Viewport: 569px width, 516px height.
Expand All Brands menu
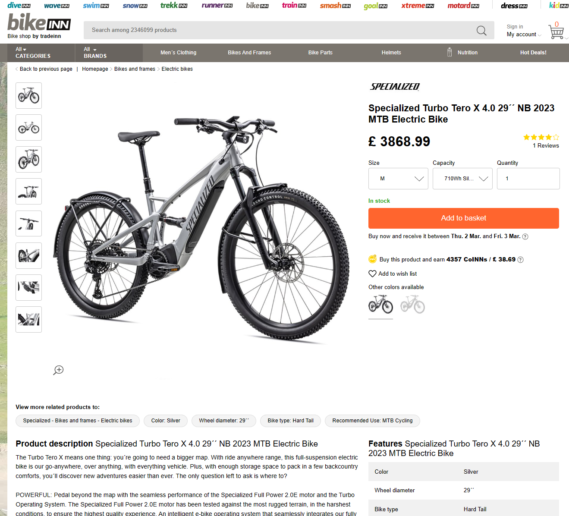[x=95, y=53]
